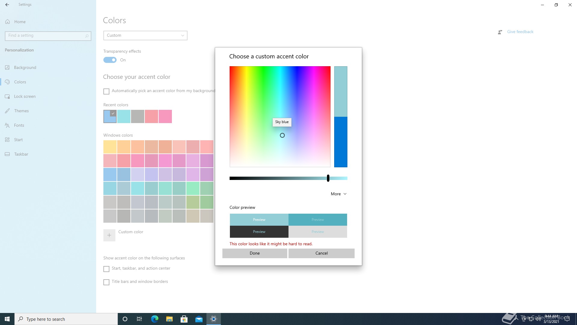Open Microsoft Edge from the taskbar
Viewport: 577px width, 325px height.
154,319
